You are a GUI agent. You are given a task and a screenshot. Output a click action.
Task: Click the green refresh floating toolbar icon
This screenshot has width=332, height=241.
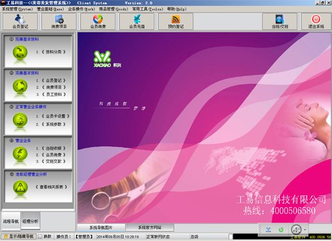click(x=281, y=229)
